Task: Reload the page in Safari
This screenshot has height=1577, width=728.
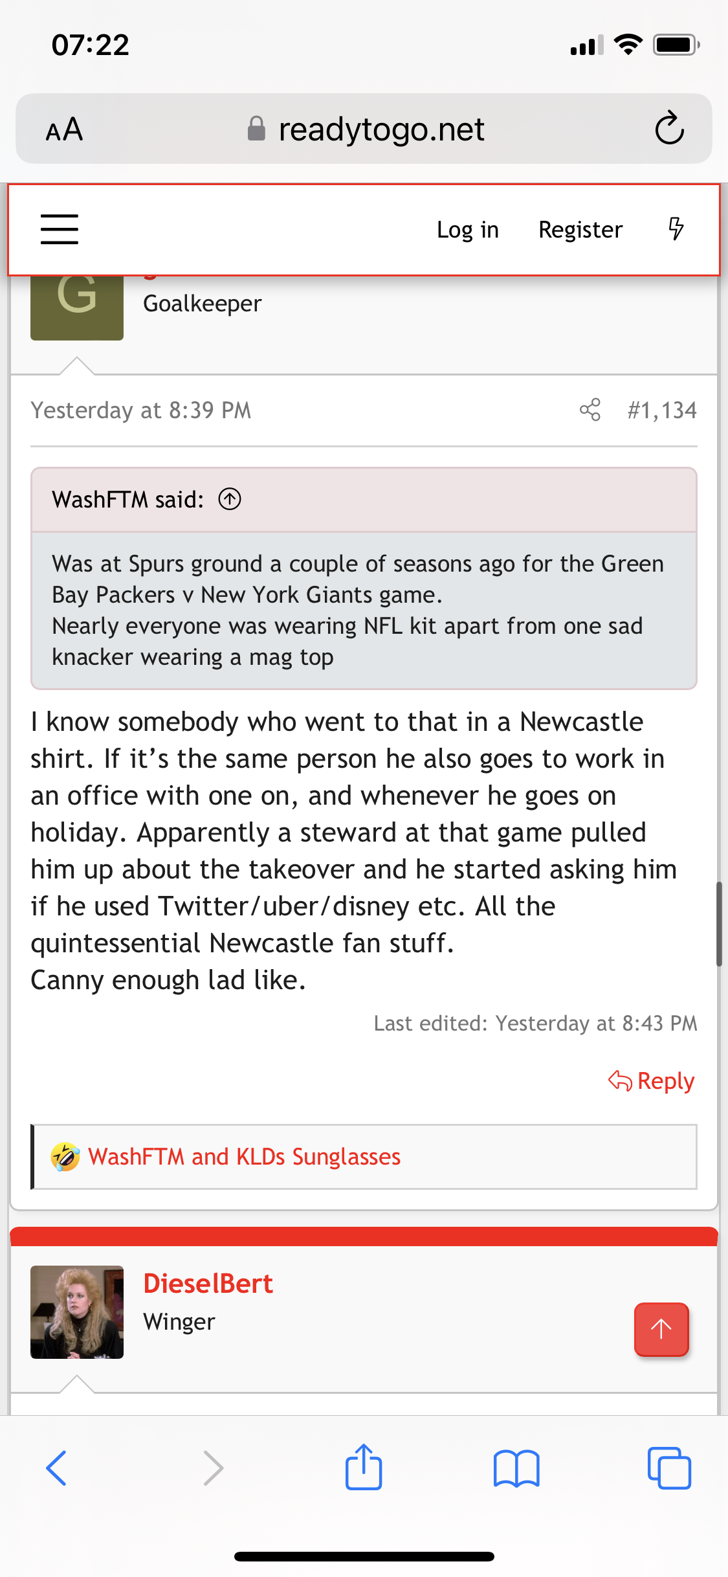Action: pos(669,128)
